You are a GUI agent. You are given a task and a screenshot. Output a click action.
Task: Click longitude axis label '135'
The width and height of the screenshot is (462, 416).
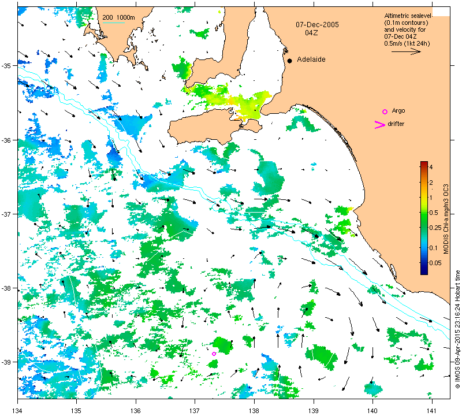point(77,410)
